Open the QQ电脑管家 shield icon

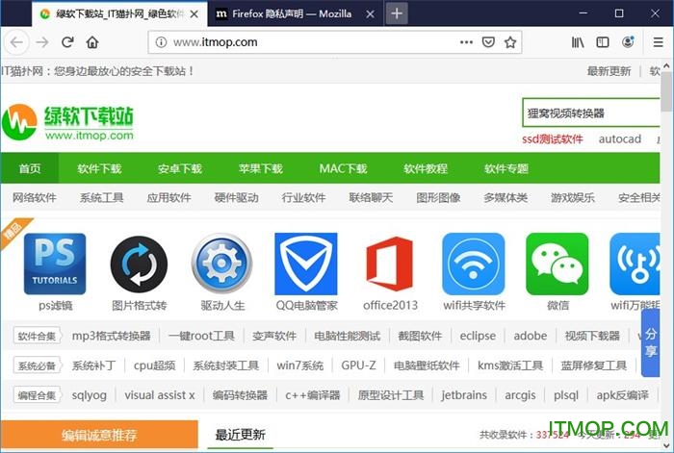click(306, 264)
